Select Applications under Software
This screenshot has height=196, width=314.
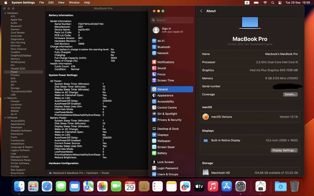(x=18, y=124)
